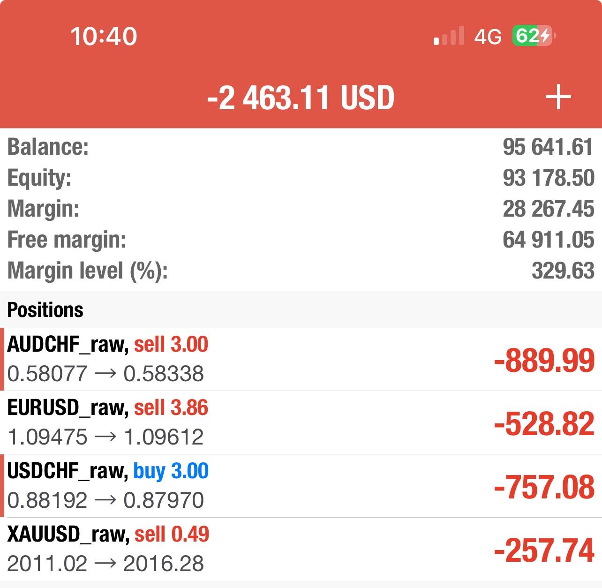Select the Margin row showing 28 267.45
Screen dimensions: 602x588
coord(301,209)
